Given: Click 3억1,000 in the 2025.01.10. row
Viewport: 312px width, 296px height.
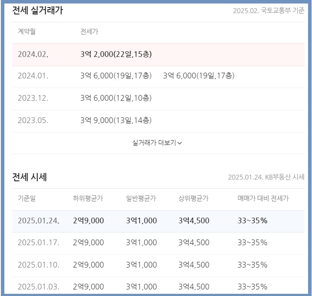Looking at the screenshot, I should point(141,265).
